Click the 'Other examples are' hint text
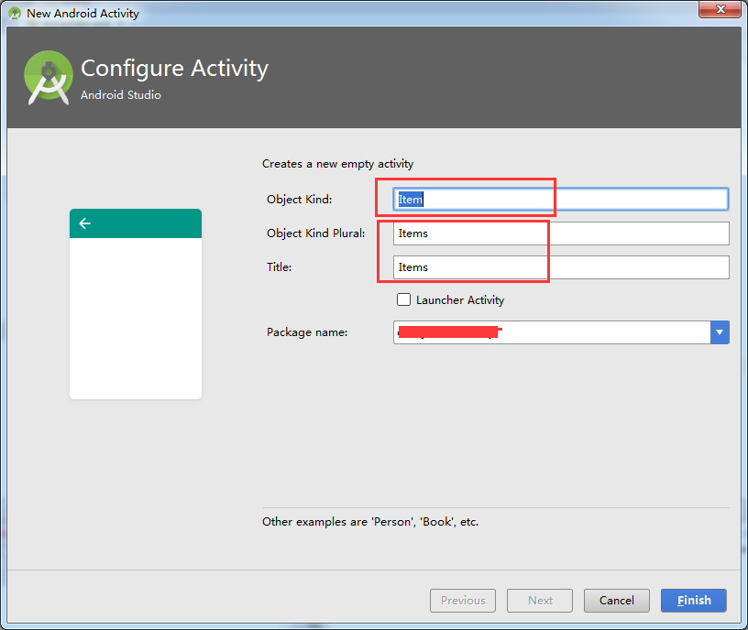 coord(370,522)
